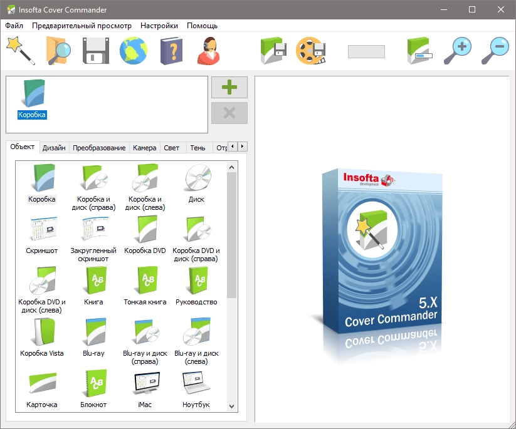Remove object with gray X button
The width and height of the screenshot is (516, 429).
click(x=229, y=113)
